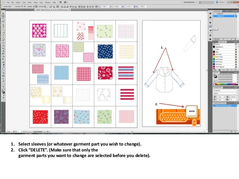
Task: Click the X coordinate field
Action: click(105, 7)
